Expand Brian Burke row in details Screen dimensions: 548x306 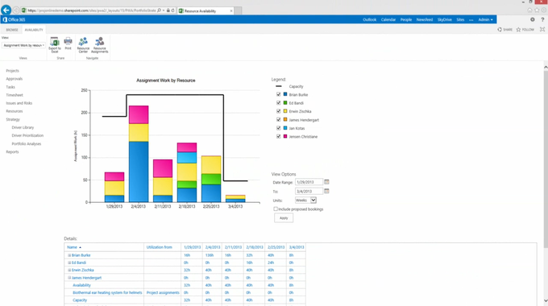69,255
